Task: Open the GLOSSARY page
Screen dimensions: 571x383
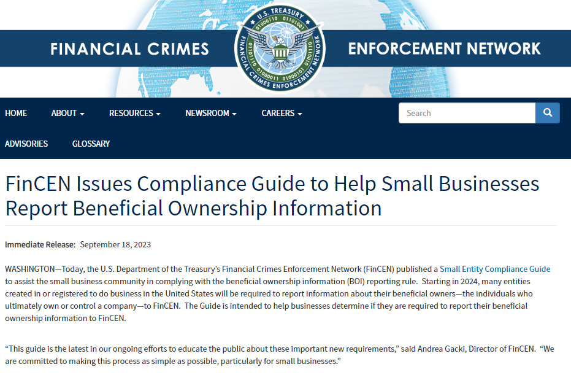Action: point(91,144)
